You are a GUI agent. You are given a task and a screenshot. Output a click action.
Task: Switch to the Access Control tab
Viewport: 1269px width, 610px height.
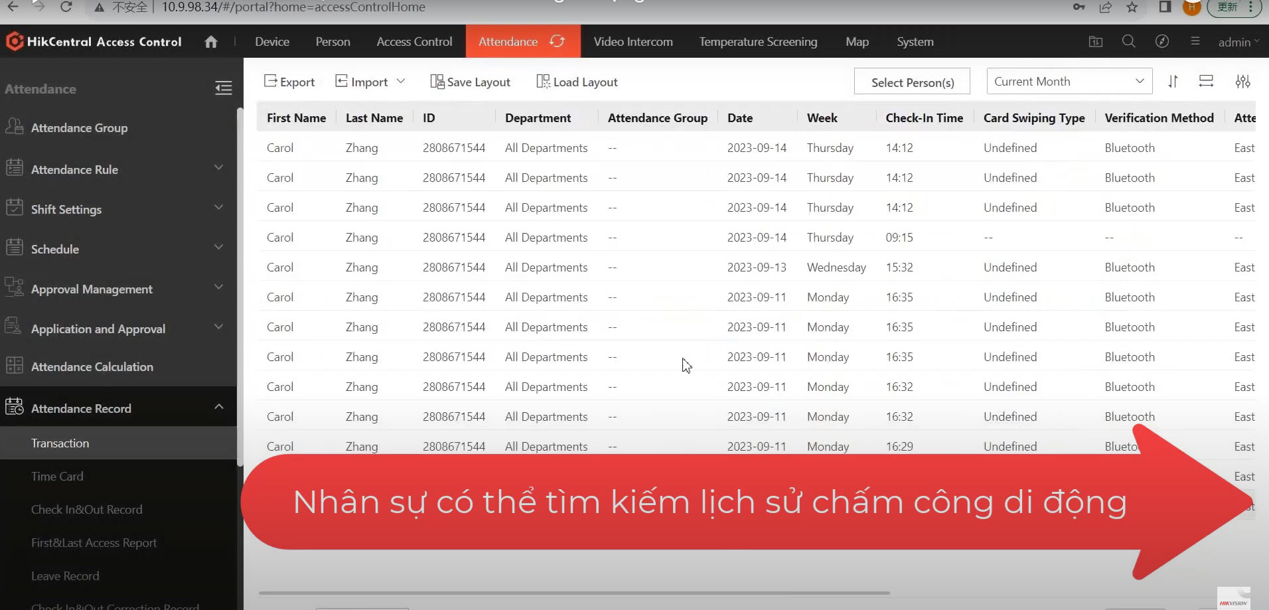(x=414, y=42)
